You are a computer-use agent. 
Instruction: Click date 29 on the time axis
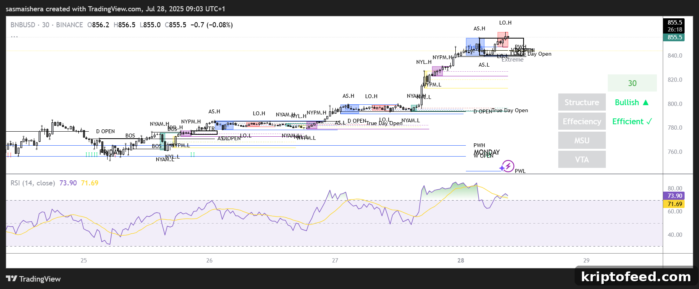coord(586,261)
